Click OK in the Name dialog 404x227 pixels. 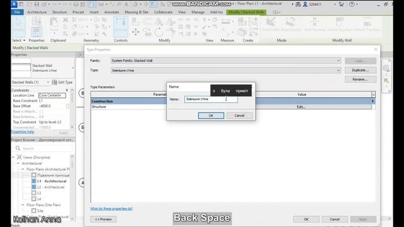click(x=211, y=115)
